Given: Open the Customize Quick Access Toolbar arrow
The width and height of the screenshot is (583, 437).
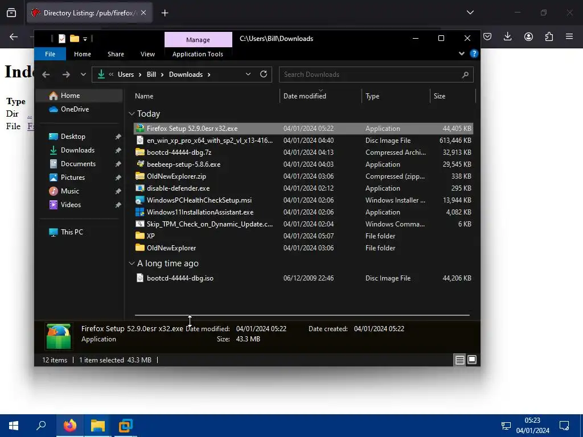Looking at the screenshot, I should [85, 39].
